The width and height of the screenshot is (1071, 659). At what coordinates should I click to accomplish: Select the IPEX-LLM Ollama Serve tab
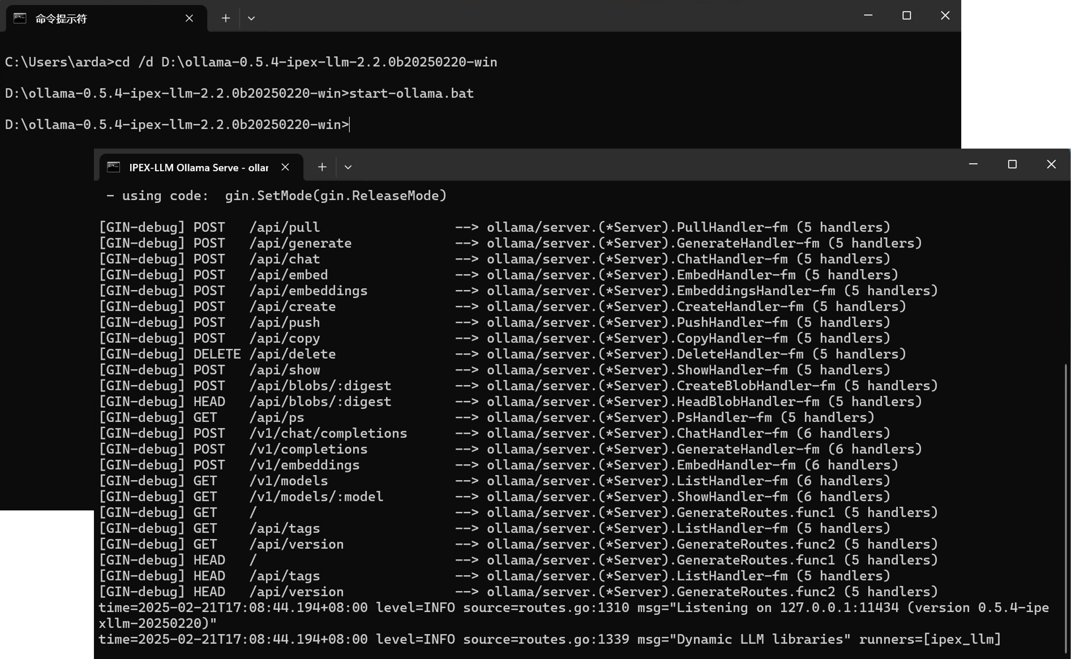pos(198,168)
